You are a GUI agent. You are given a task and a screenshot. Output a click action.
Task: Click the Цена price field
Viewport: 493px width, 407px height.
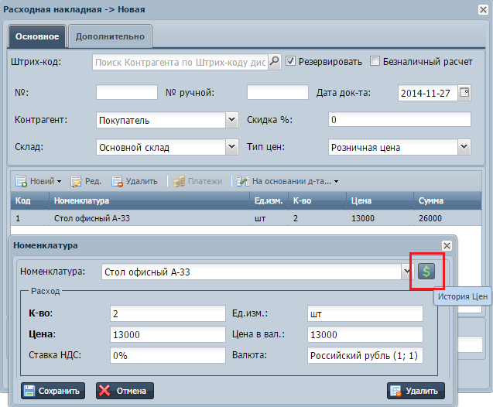[x=168, y=334]
